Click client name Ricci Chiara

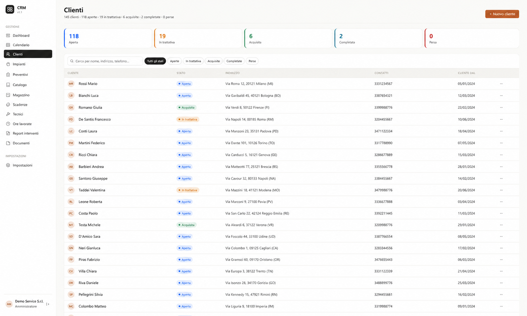tap(88, 155)
